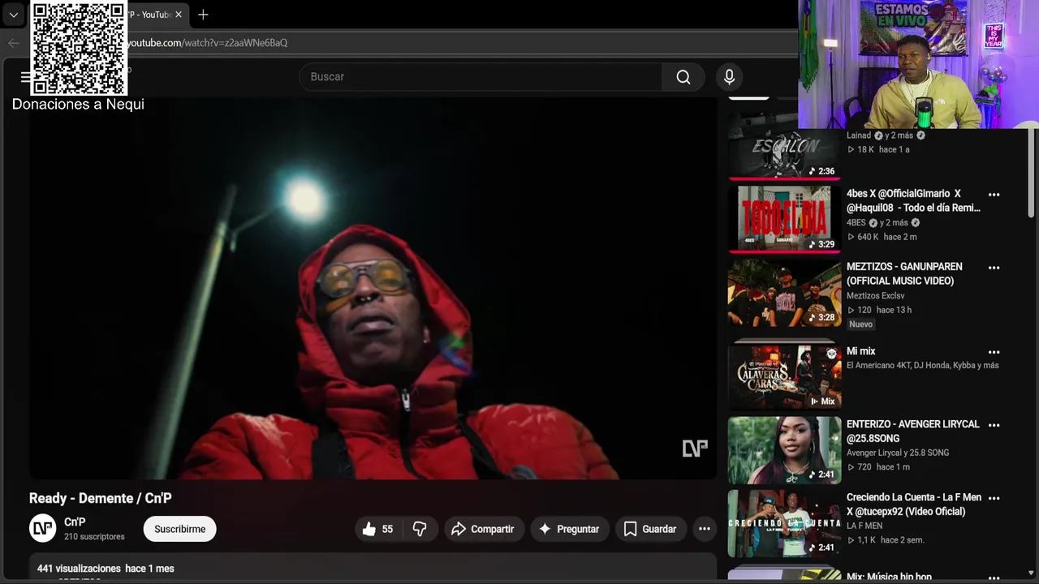Viewport: 1039px width, 584px height.
Task: Click Compartir share button
Action: pos(484,529)
